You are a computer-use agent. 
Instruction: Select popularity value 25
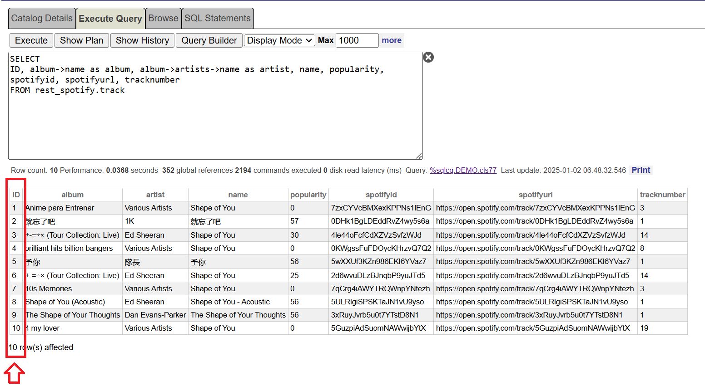point(308,275)
